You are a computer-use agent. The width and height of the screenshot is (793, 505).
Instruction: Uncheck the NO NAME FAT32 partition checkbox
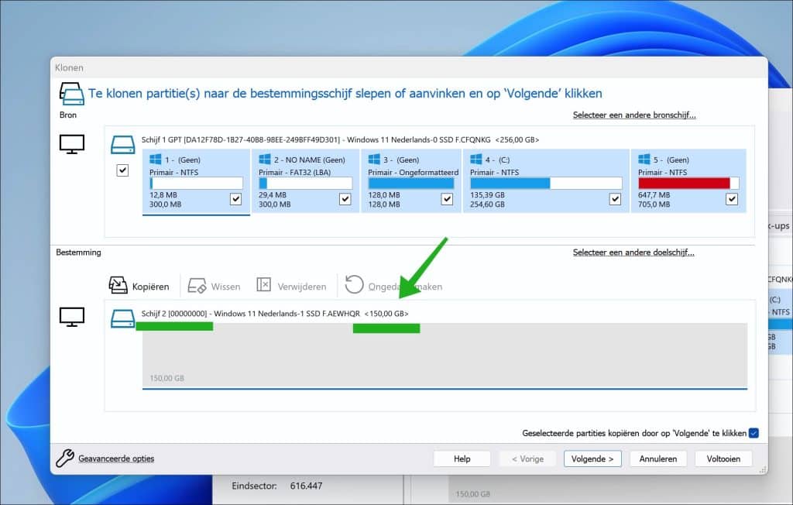[x=345, y=199]
